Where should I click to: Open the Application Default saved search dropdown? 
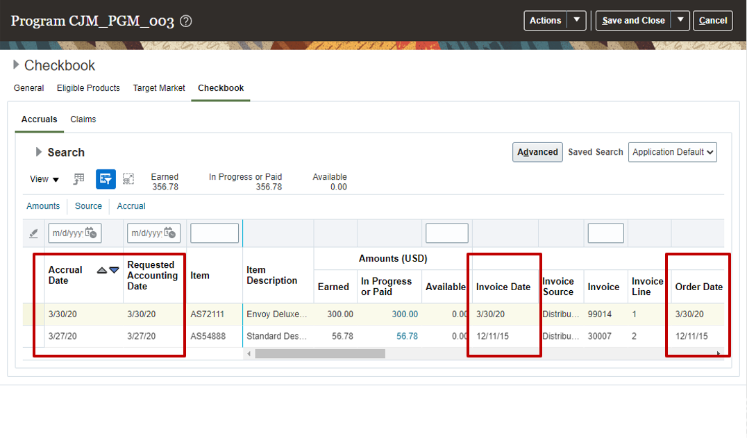pyautogui.click(x=672, y=151)
